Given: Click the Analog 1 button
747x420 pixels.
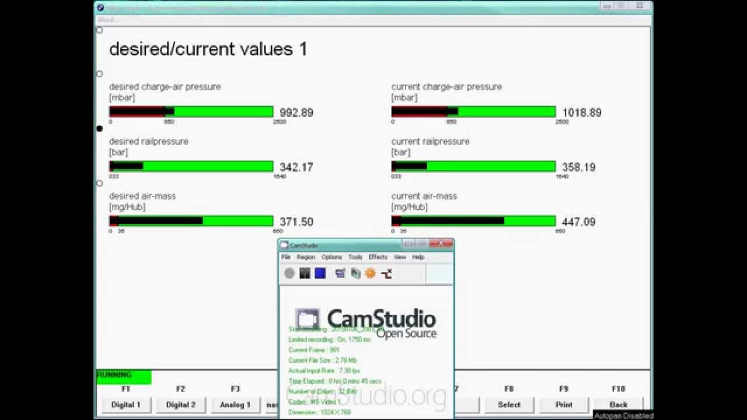Looking at the screenshot, I should coord(235,405).
